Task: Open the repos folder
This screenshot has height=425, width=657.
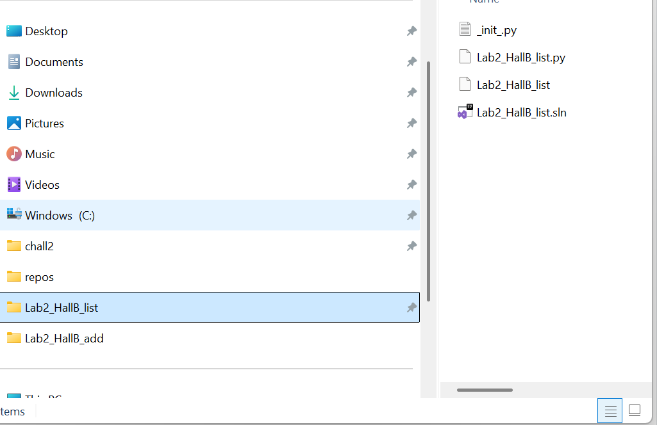Action: pyautogui.click(x=38, y=277)
